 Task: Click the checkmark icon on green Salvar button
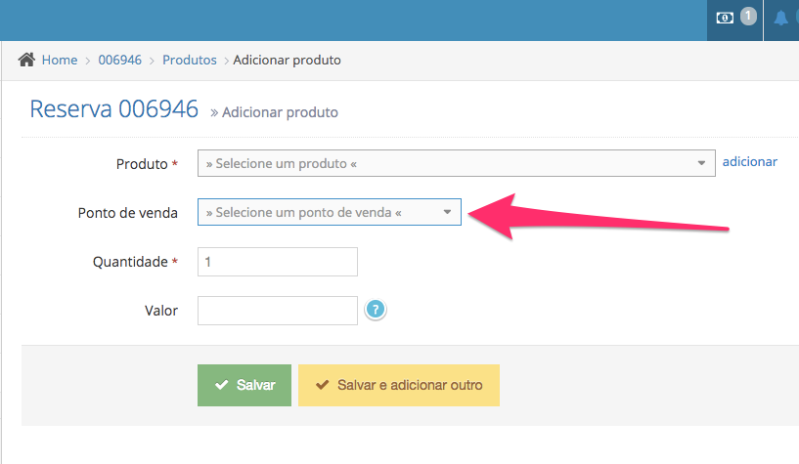coord(222,385)
